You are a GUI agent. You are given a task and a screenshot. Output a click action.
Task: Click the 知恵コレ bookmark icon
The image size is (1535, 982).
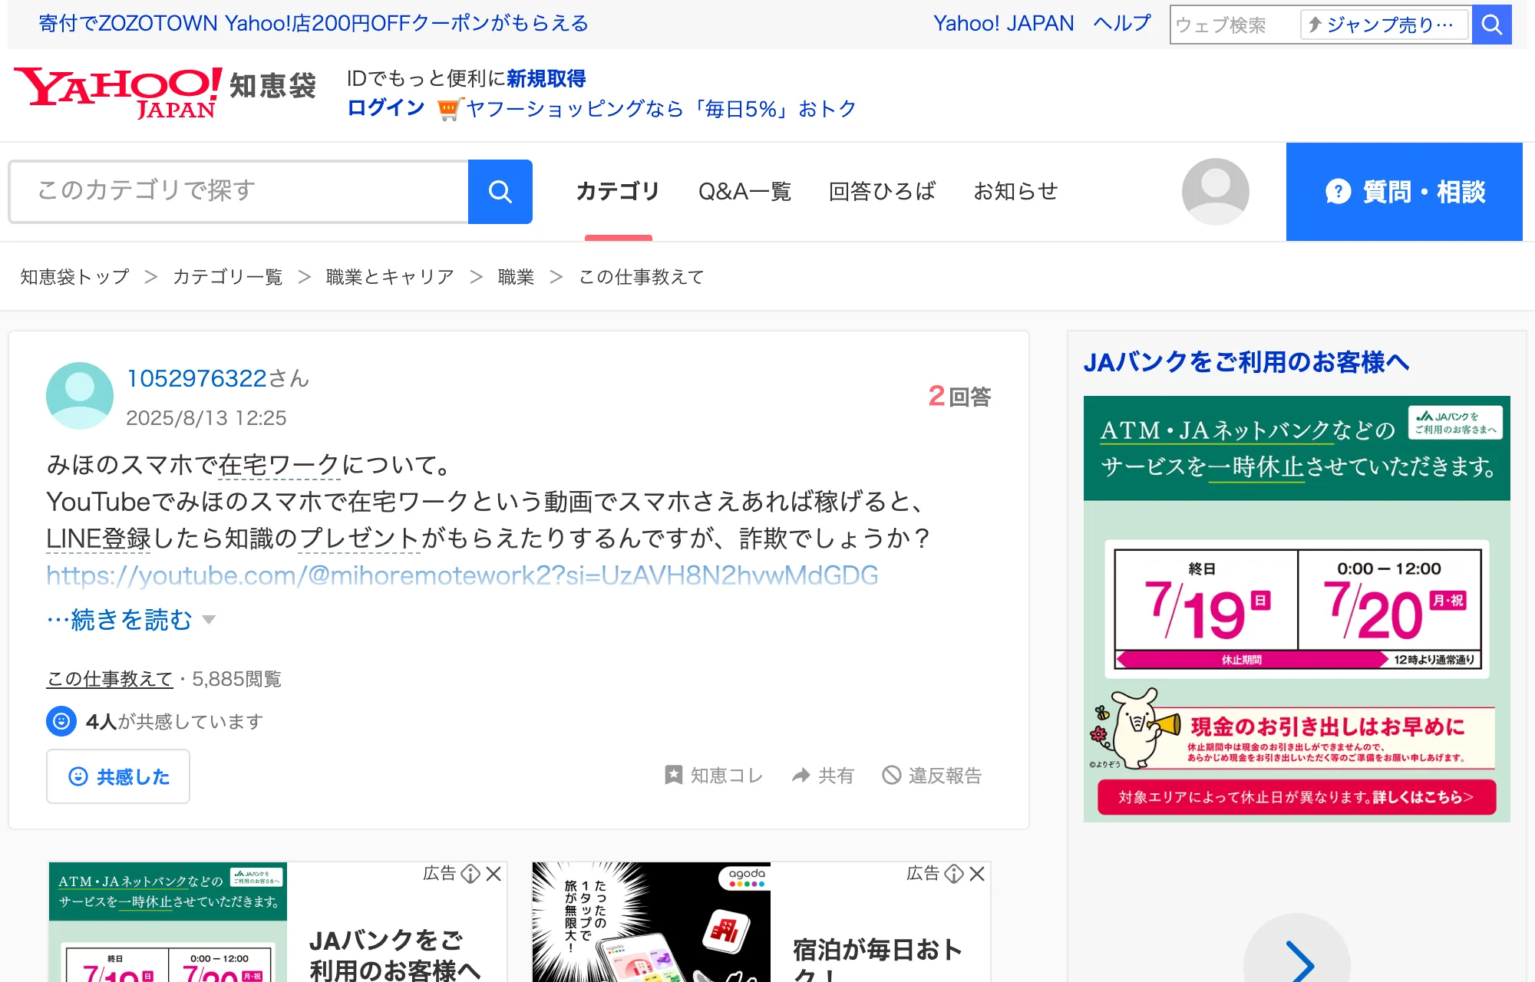(x=673, y=776)
